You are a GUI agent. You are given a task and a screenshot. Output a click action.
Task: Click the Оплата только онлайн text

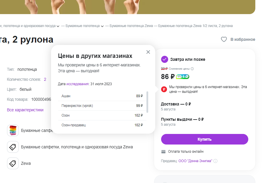coord(185,152)
